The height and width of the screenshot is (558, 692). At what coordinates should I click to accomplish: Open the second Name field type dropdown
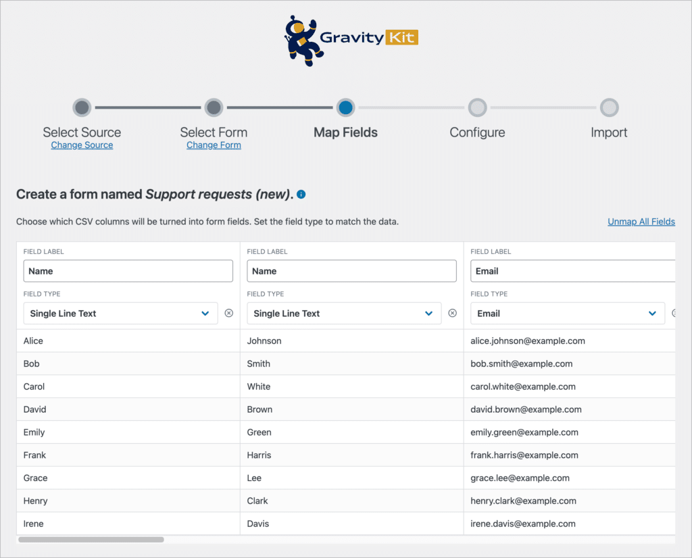coord(344,313)
